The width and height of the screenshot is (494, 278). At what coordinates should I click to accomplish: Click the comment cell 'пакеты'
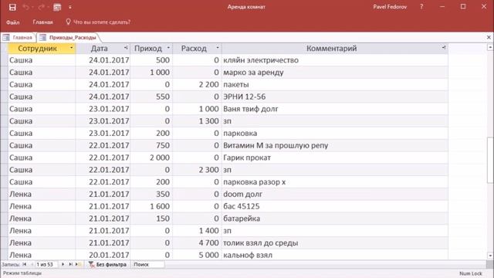pyautogui.click(x=335, y=84)
